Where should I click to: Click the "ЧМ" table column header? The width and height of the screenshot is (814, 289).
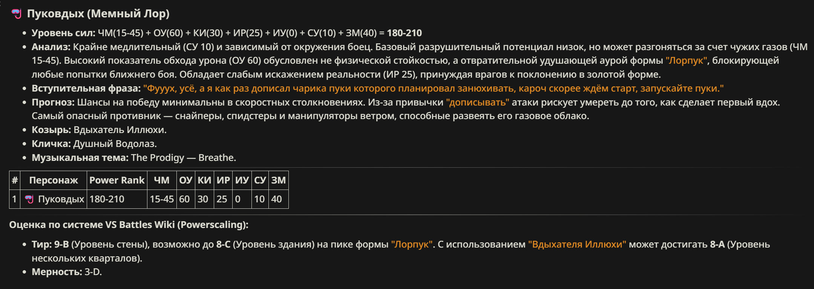[x=162, y=180]
